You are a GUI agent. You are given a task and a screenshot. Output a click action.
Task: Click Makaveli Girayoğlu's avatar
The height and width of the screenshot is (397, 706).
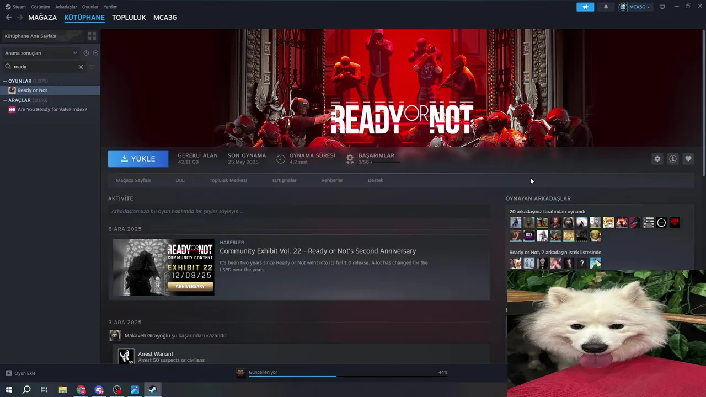click(115, 336)
